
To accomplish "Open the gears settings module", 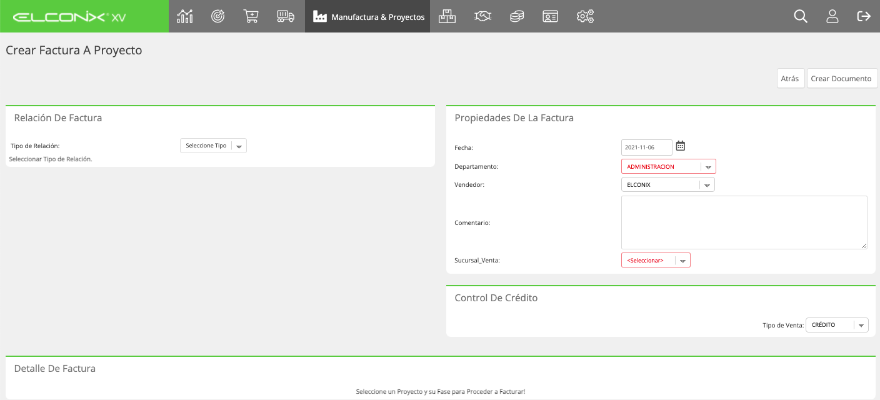I will pyautogui.click(x=585, y=16).
